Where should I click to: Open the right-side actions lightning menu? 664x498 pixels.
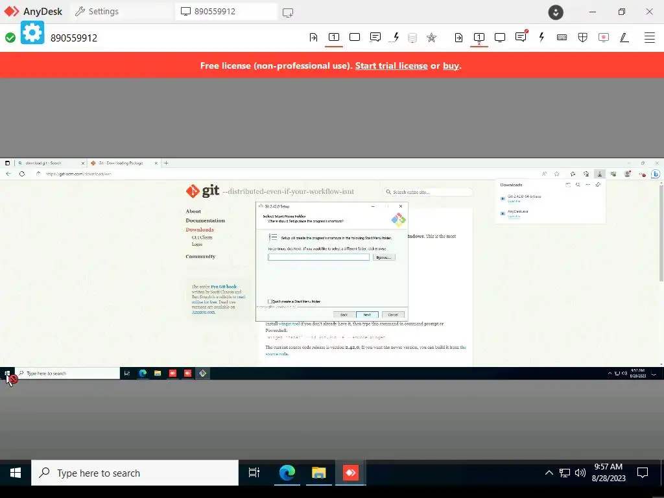541,37
